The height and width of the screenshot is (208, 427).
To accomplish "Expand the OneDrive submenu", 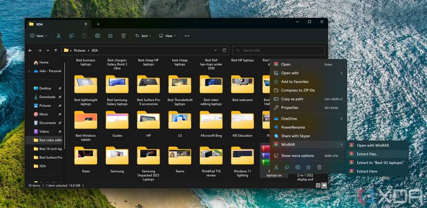I will click(341, 118).
